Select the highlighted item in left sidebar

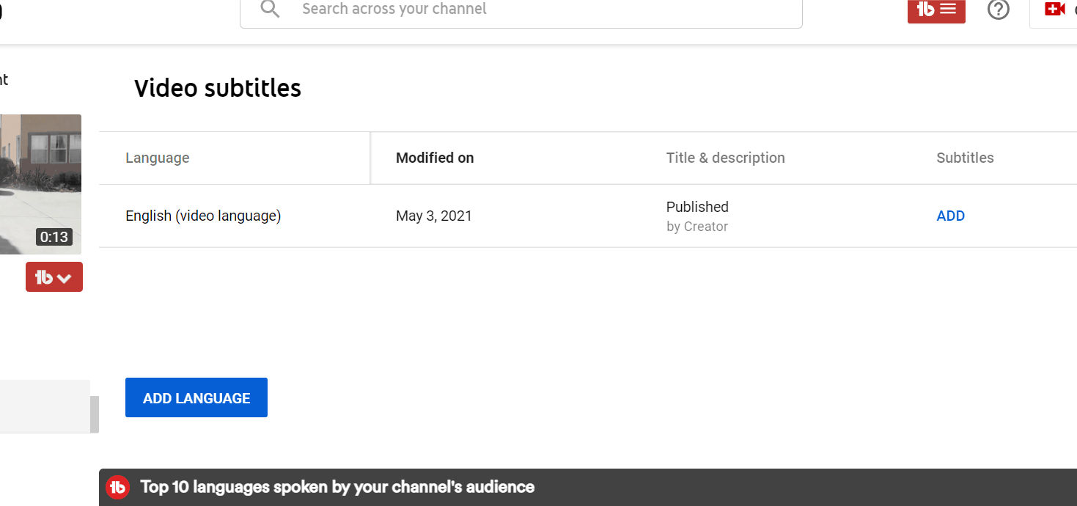(x=44, y=406)
